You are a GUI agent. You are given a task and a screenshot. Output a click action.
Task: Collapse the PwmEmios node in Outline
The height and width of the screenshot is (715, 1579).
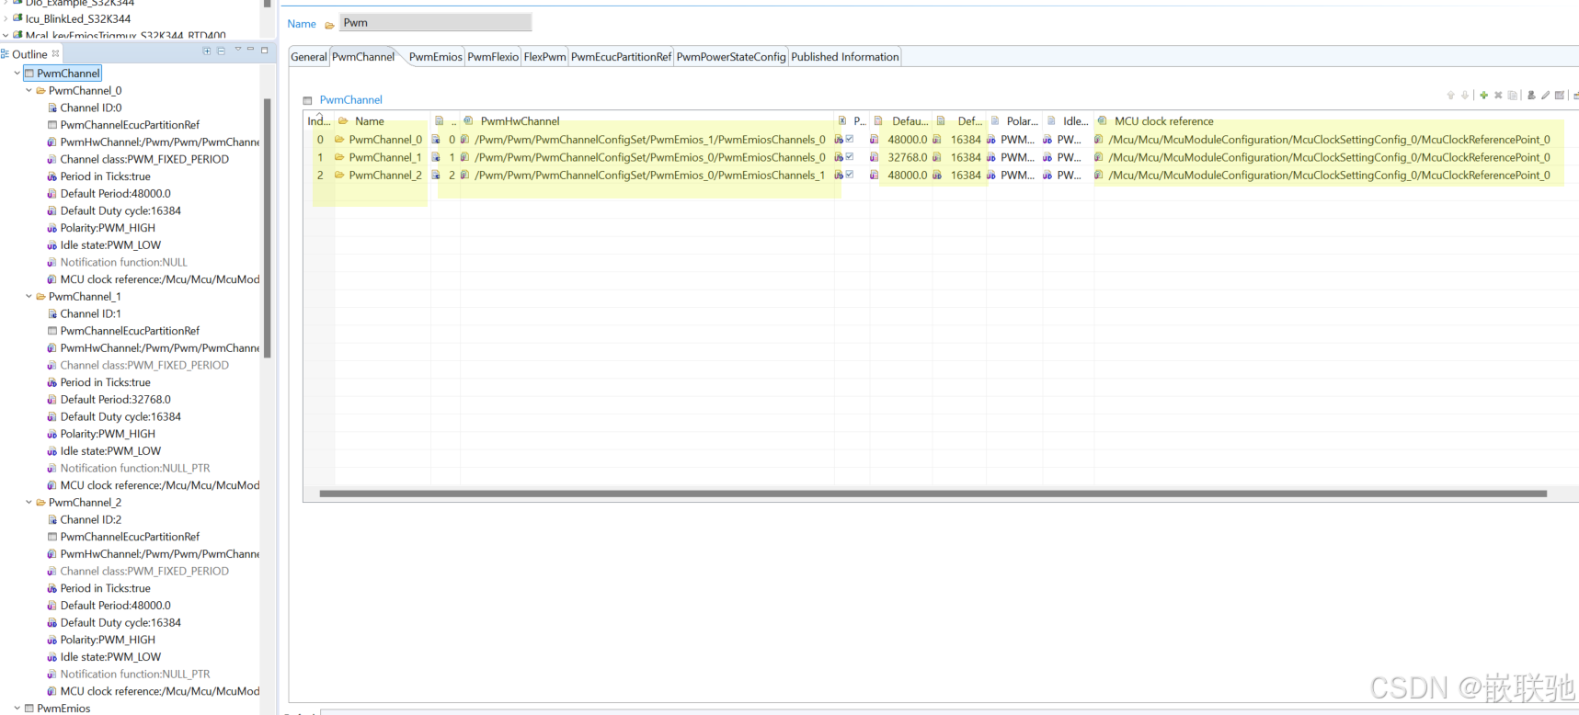17,708
